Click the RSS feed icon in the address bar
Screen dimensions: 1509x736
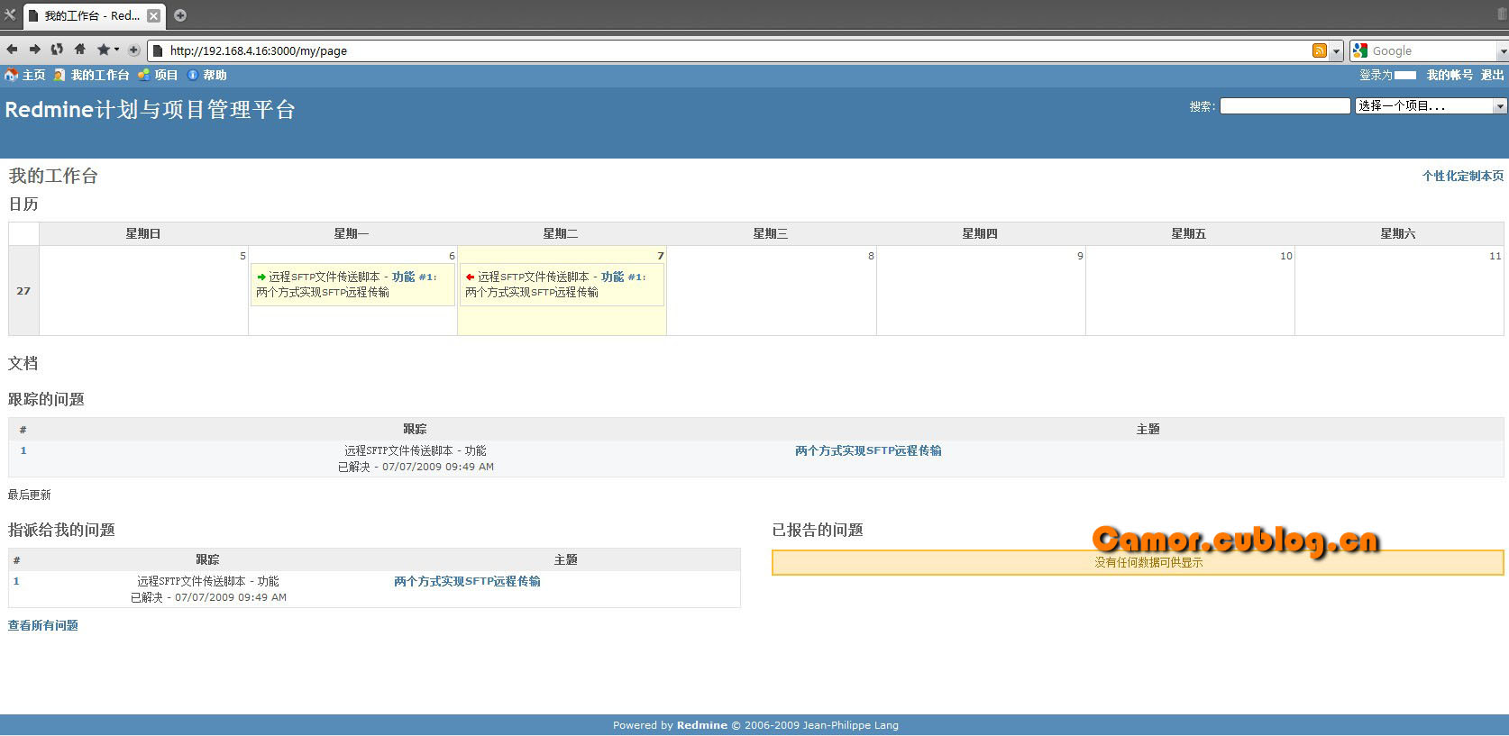1320,50
